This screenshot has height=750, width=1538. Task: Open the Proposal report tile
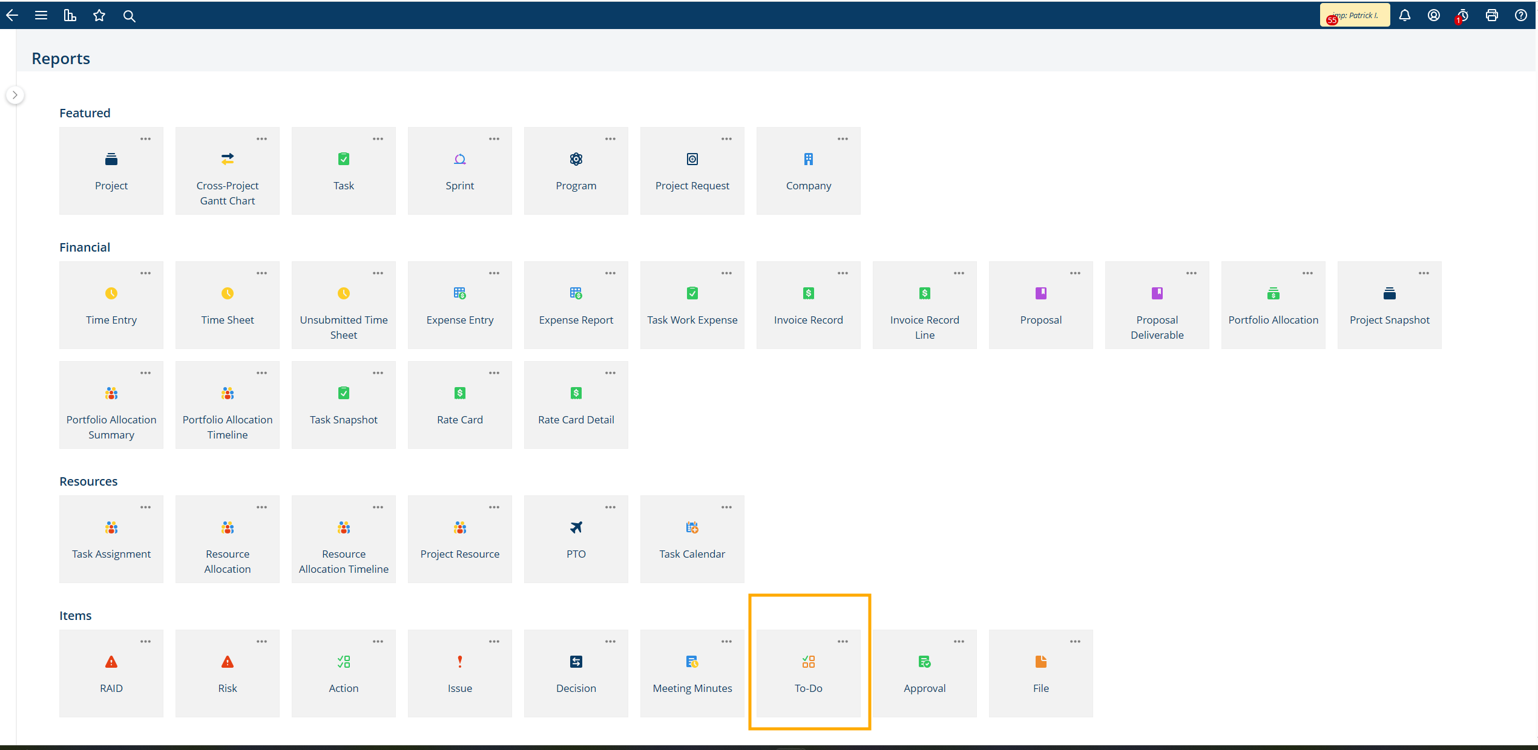tap(1041, 305)
